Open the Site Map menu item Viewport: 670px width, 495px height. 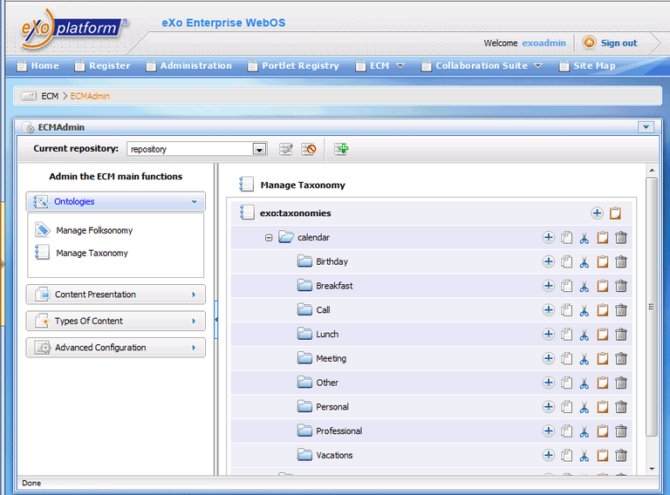[x=587, y=65]
